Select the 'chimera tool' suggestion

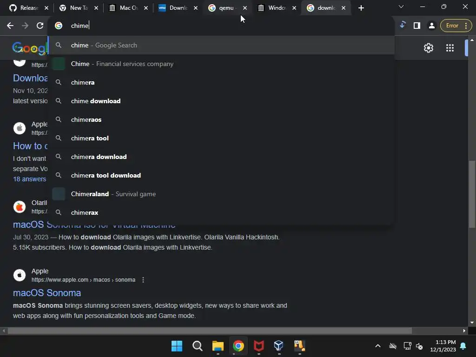coord(222,138)
